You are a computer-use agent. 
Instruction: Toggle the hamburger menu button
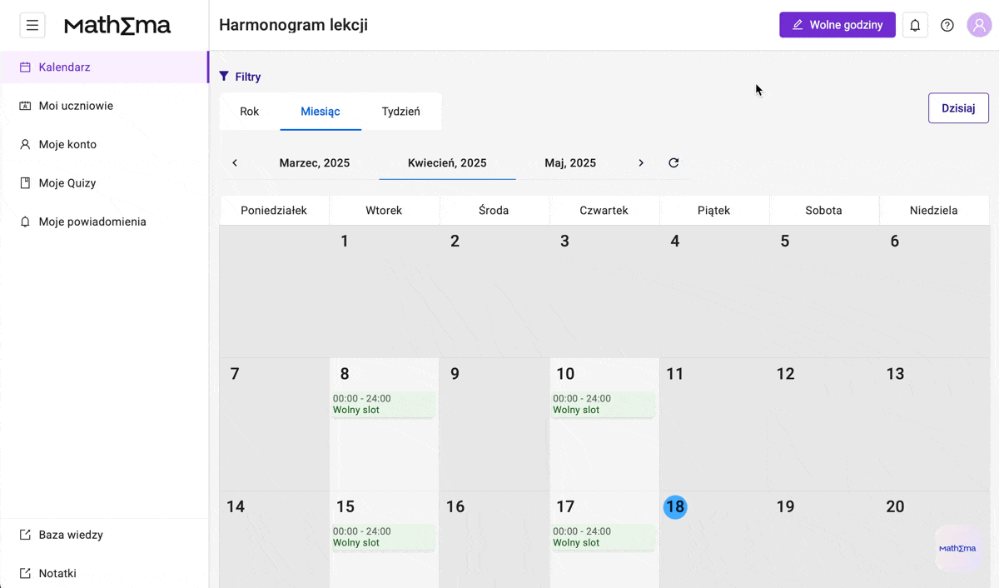pyautogui.click(x=32, y=25)
